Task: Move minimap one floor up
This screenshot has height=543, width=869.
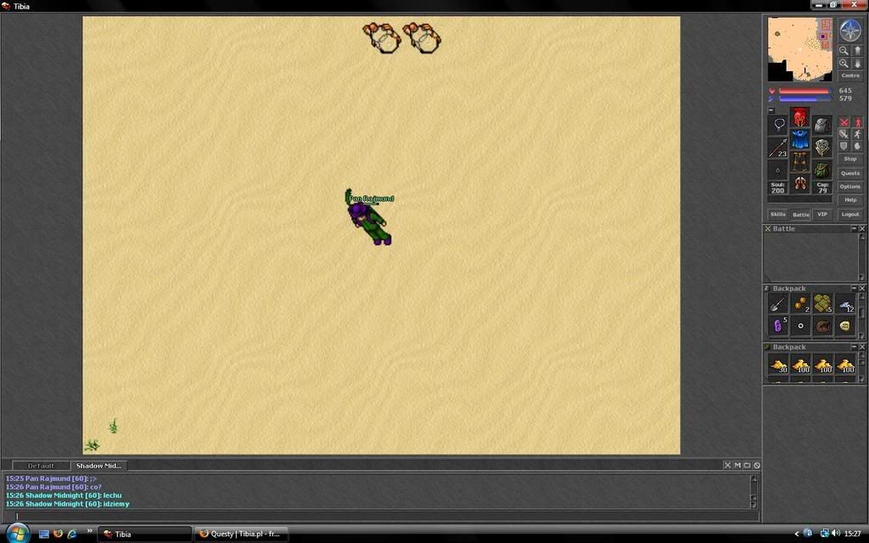Action: 857,50
